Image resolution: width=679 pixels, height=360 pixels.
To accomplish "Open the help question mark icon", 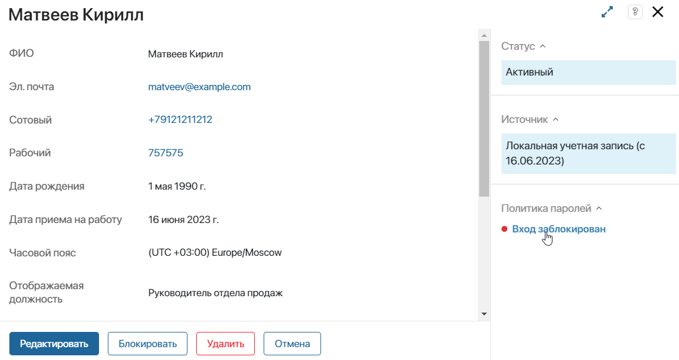I will 635,12.
